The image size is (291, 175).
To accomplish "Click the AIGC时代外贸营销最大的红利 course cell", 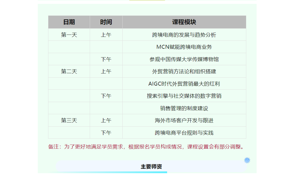I will click(184, 84).
